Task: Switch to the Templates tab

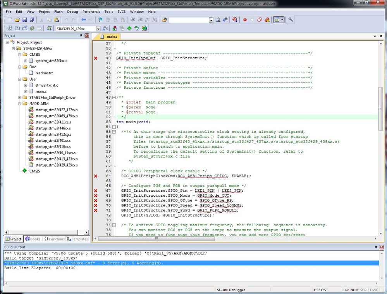Action: tap(77, 239)
